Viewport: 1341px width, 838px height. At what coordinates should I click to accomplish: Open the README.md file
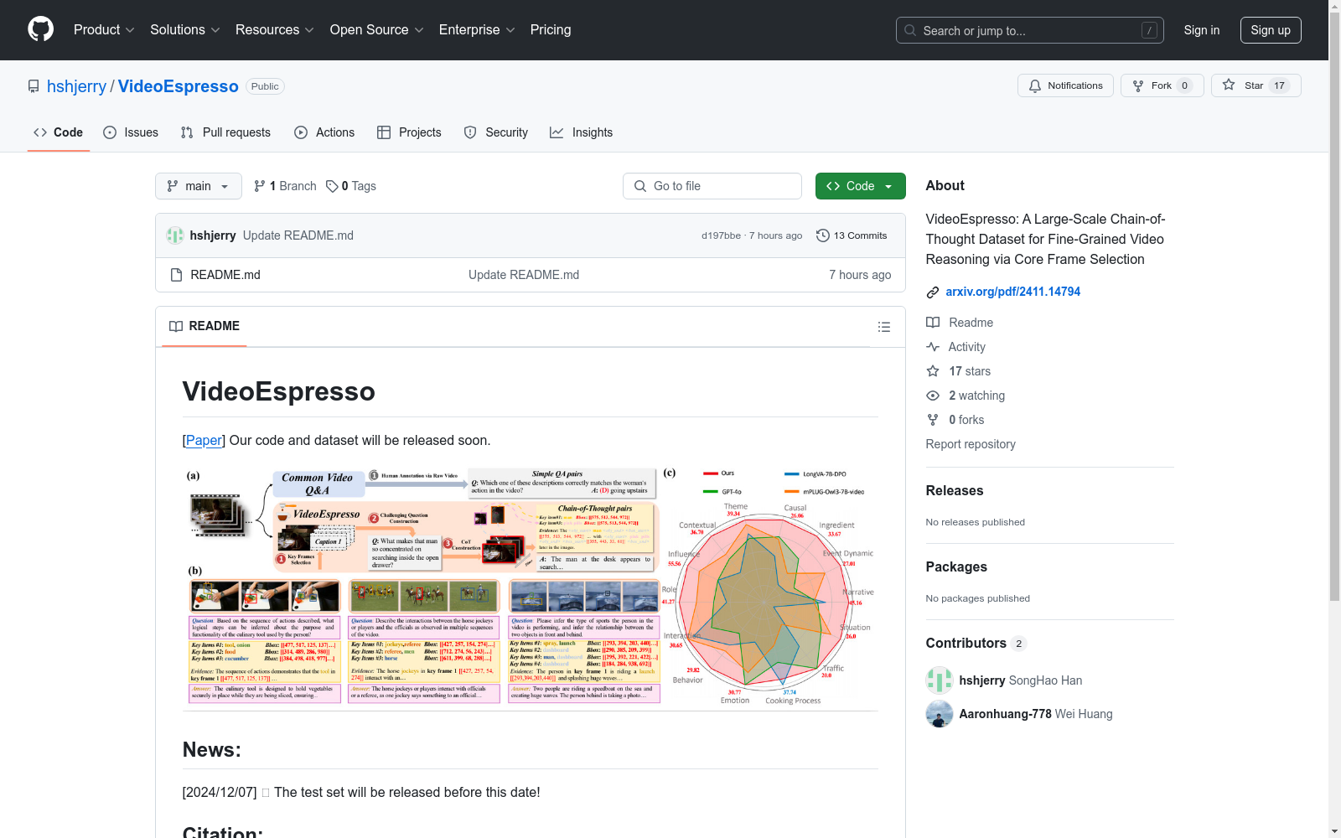(x=225, y=275)
